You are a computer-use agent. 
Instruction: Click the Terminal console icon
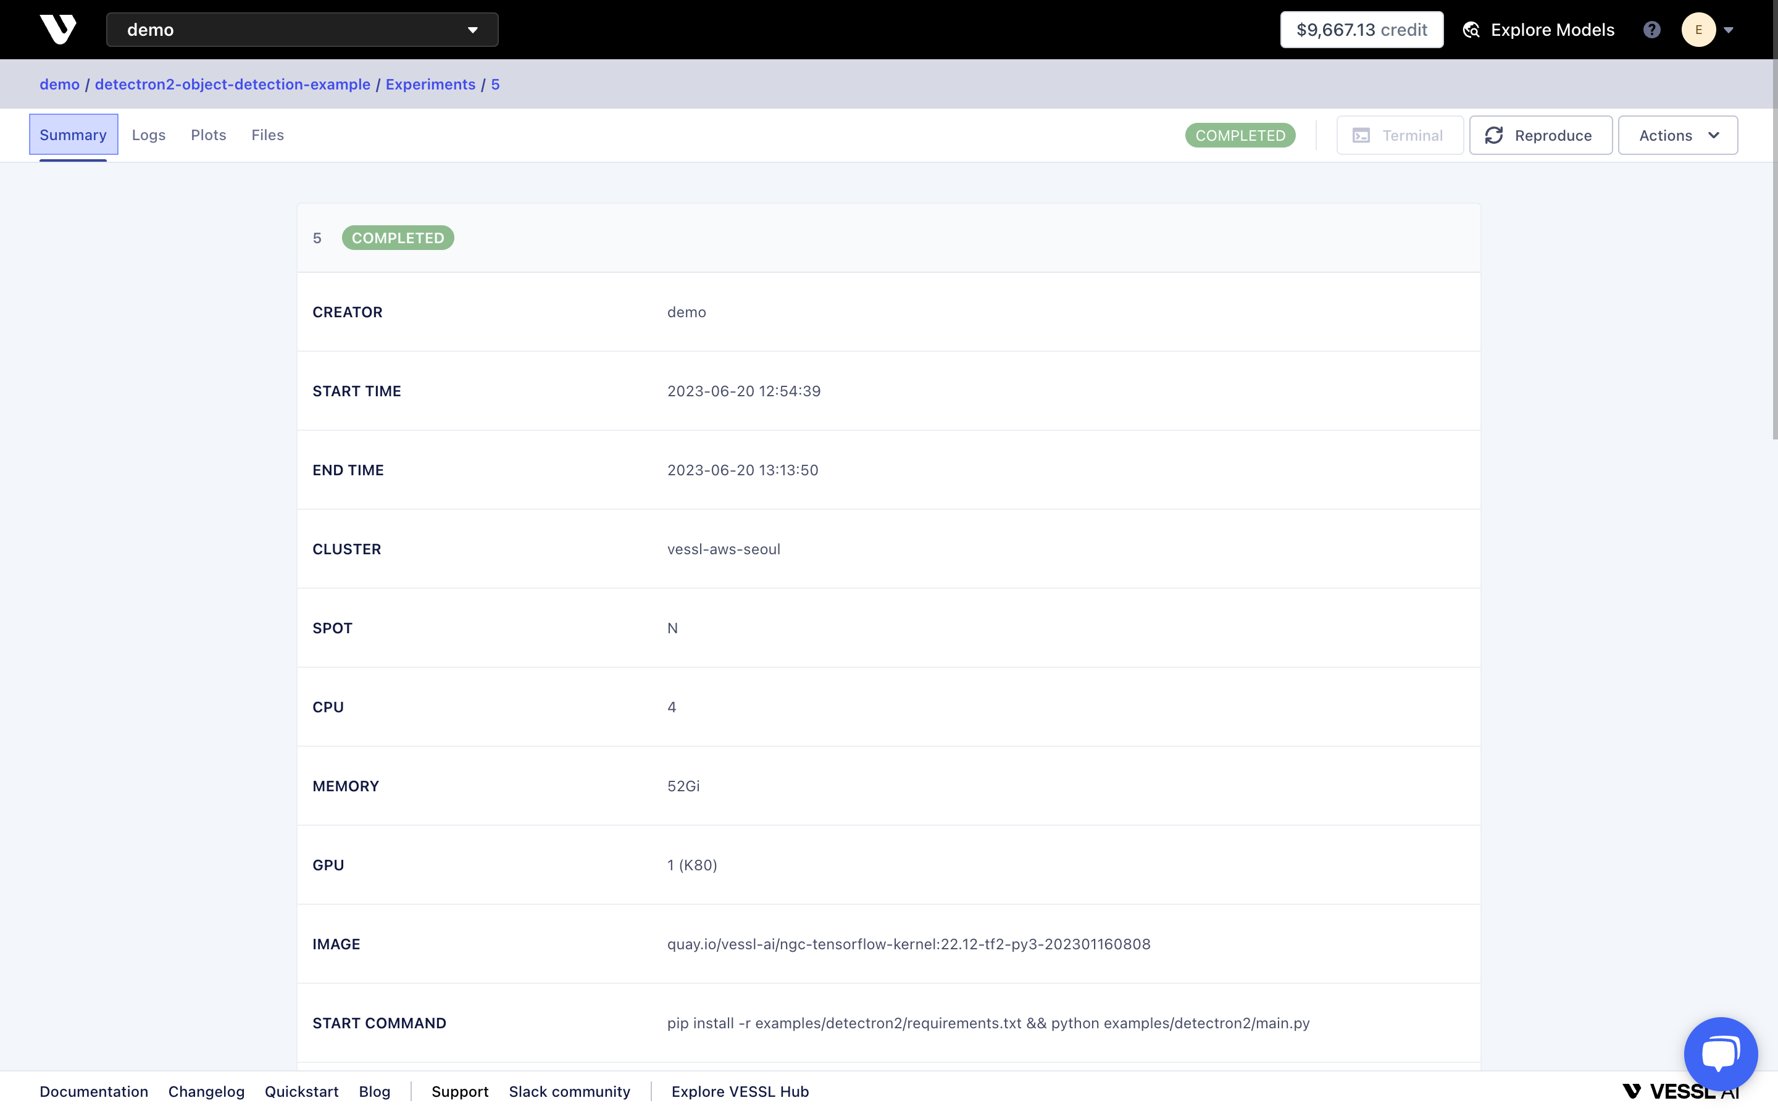1361,135
